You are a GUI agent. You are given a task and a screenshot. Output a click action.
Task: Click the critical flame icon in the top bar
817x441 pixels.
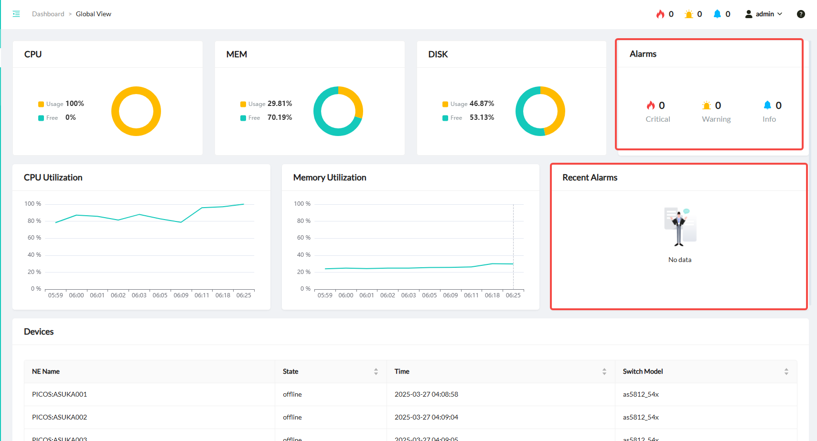pos(660,14)
